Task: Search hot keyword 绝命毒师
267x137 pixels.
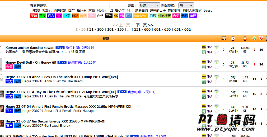Action: tap(142, 11)
